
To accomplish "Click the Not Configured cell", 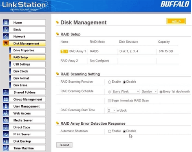I will click(x=99, y=61).
